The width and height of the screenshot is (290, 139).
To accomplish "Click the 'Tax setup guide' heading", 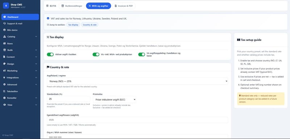I will pyautogui.click(x=251, y=40).
